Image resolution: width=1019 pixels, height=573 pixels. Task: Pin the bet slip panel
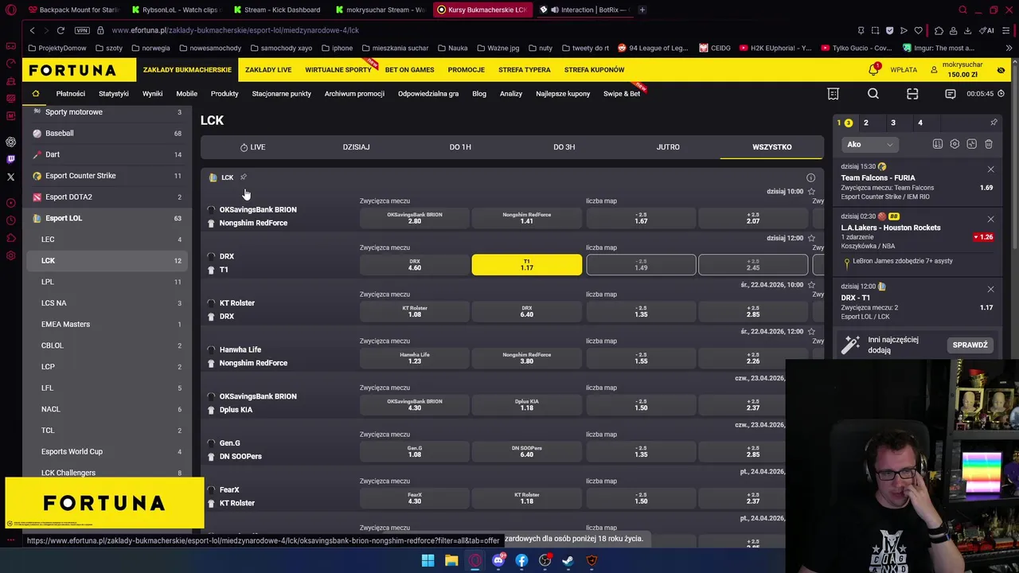tap(994, 123)
